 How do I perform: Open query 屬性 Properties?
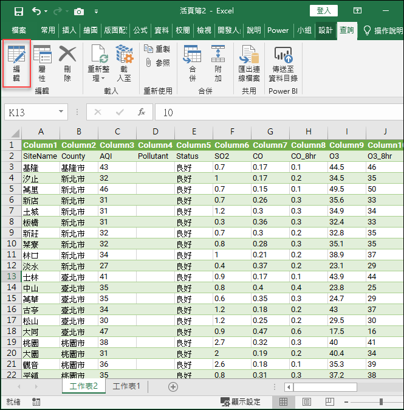[x=42, y=63]
